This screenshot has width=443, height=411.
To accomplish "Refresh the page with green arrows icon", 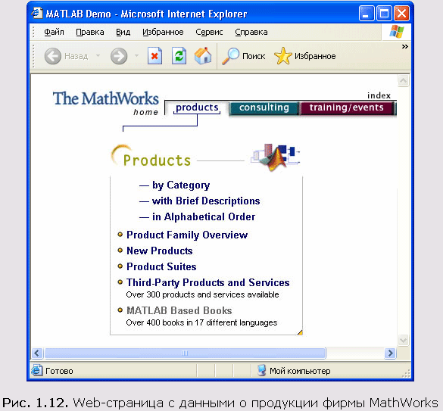I will click(179, 56).
